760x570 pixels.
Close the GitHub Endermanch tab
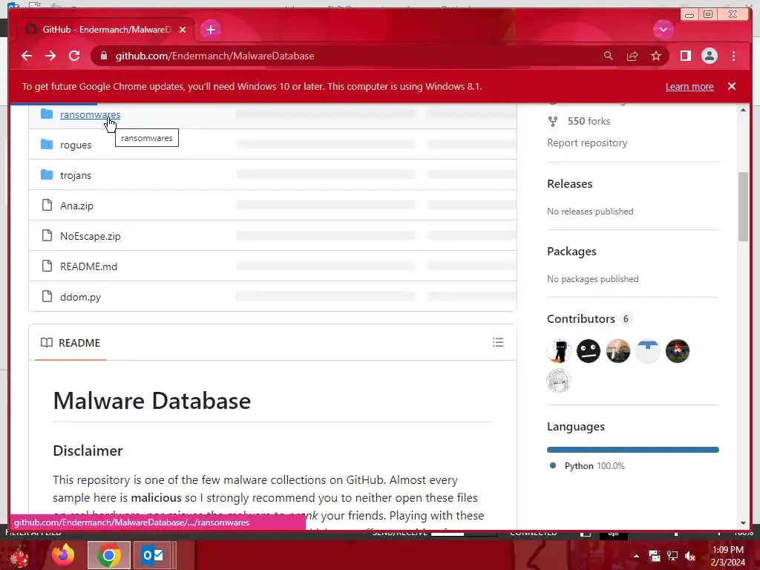183,30
